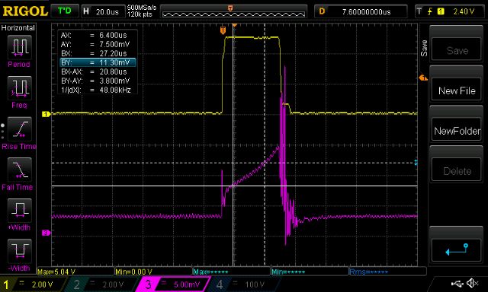488x292 pixels.
Task: Choose the Fall Time measurement icon
Action: (19, 170)
